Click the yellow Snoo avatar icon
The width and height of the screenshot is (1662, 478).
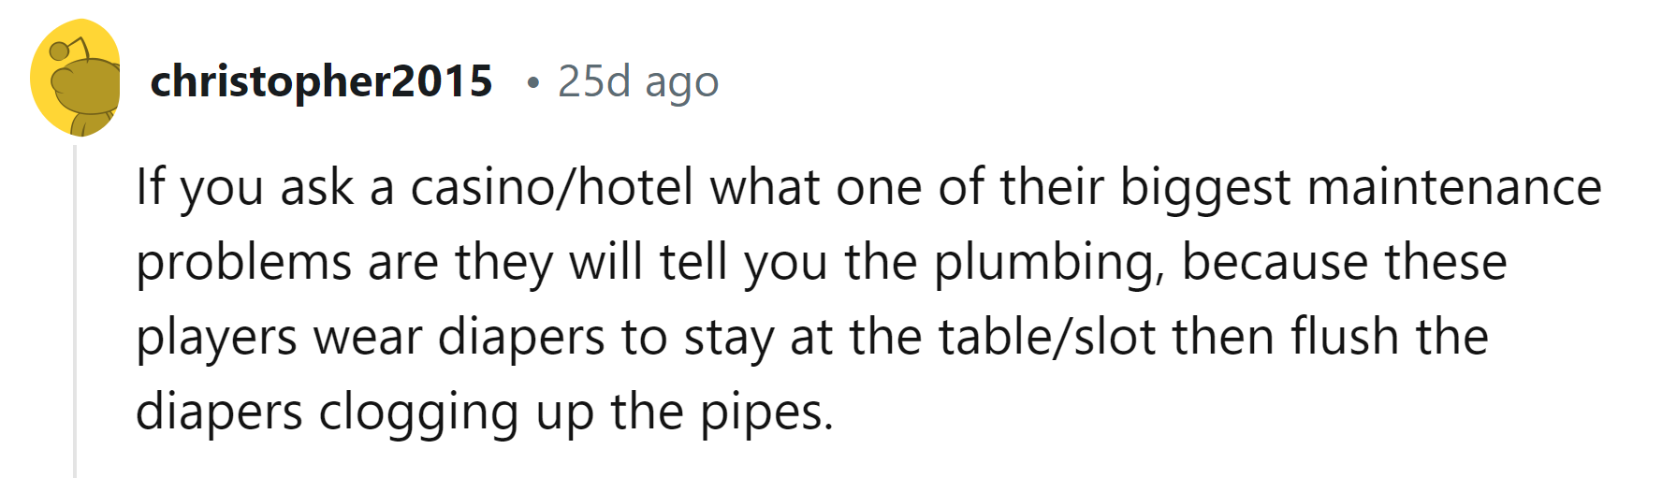coord(76,79)
